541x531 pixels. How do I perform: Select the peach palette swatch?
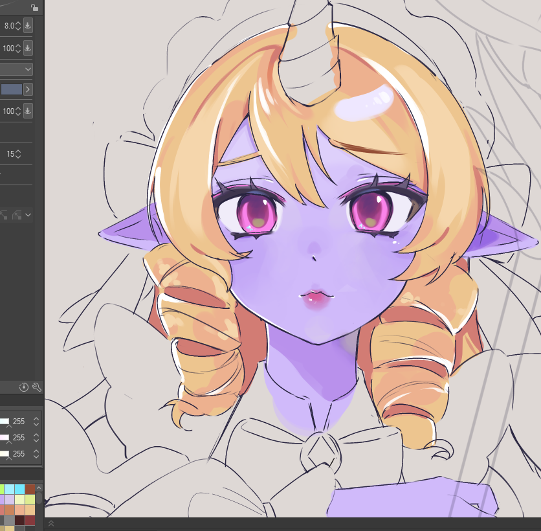tap(19, 510)
